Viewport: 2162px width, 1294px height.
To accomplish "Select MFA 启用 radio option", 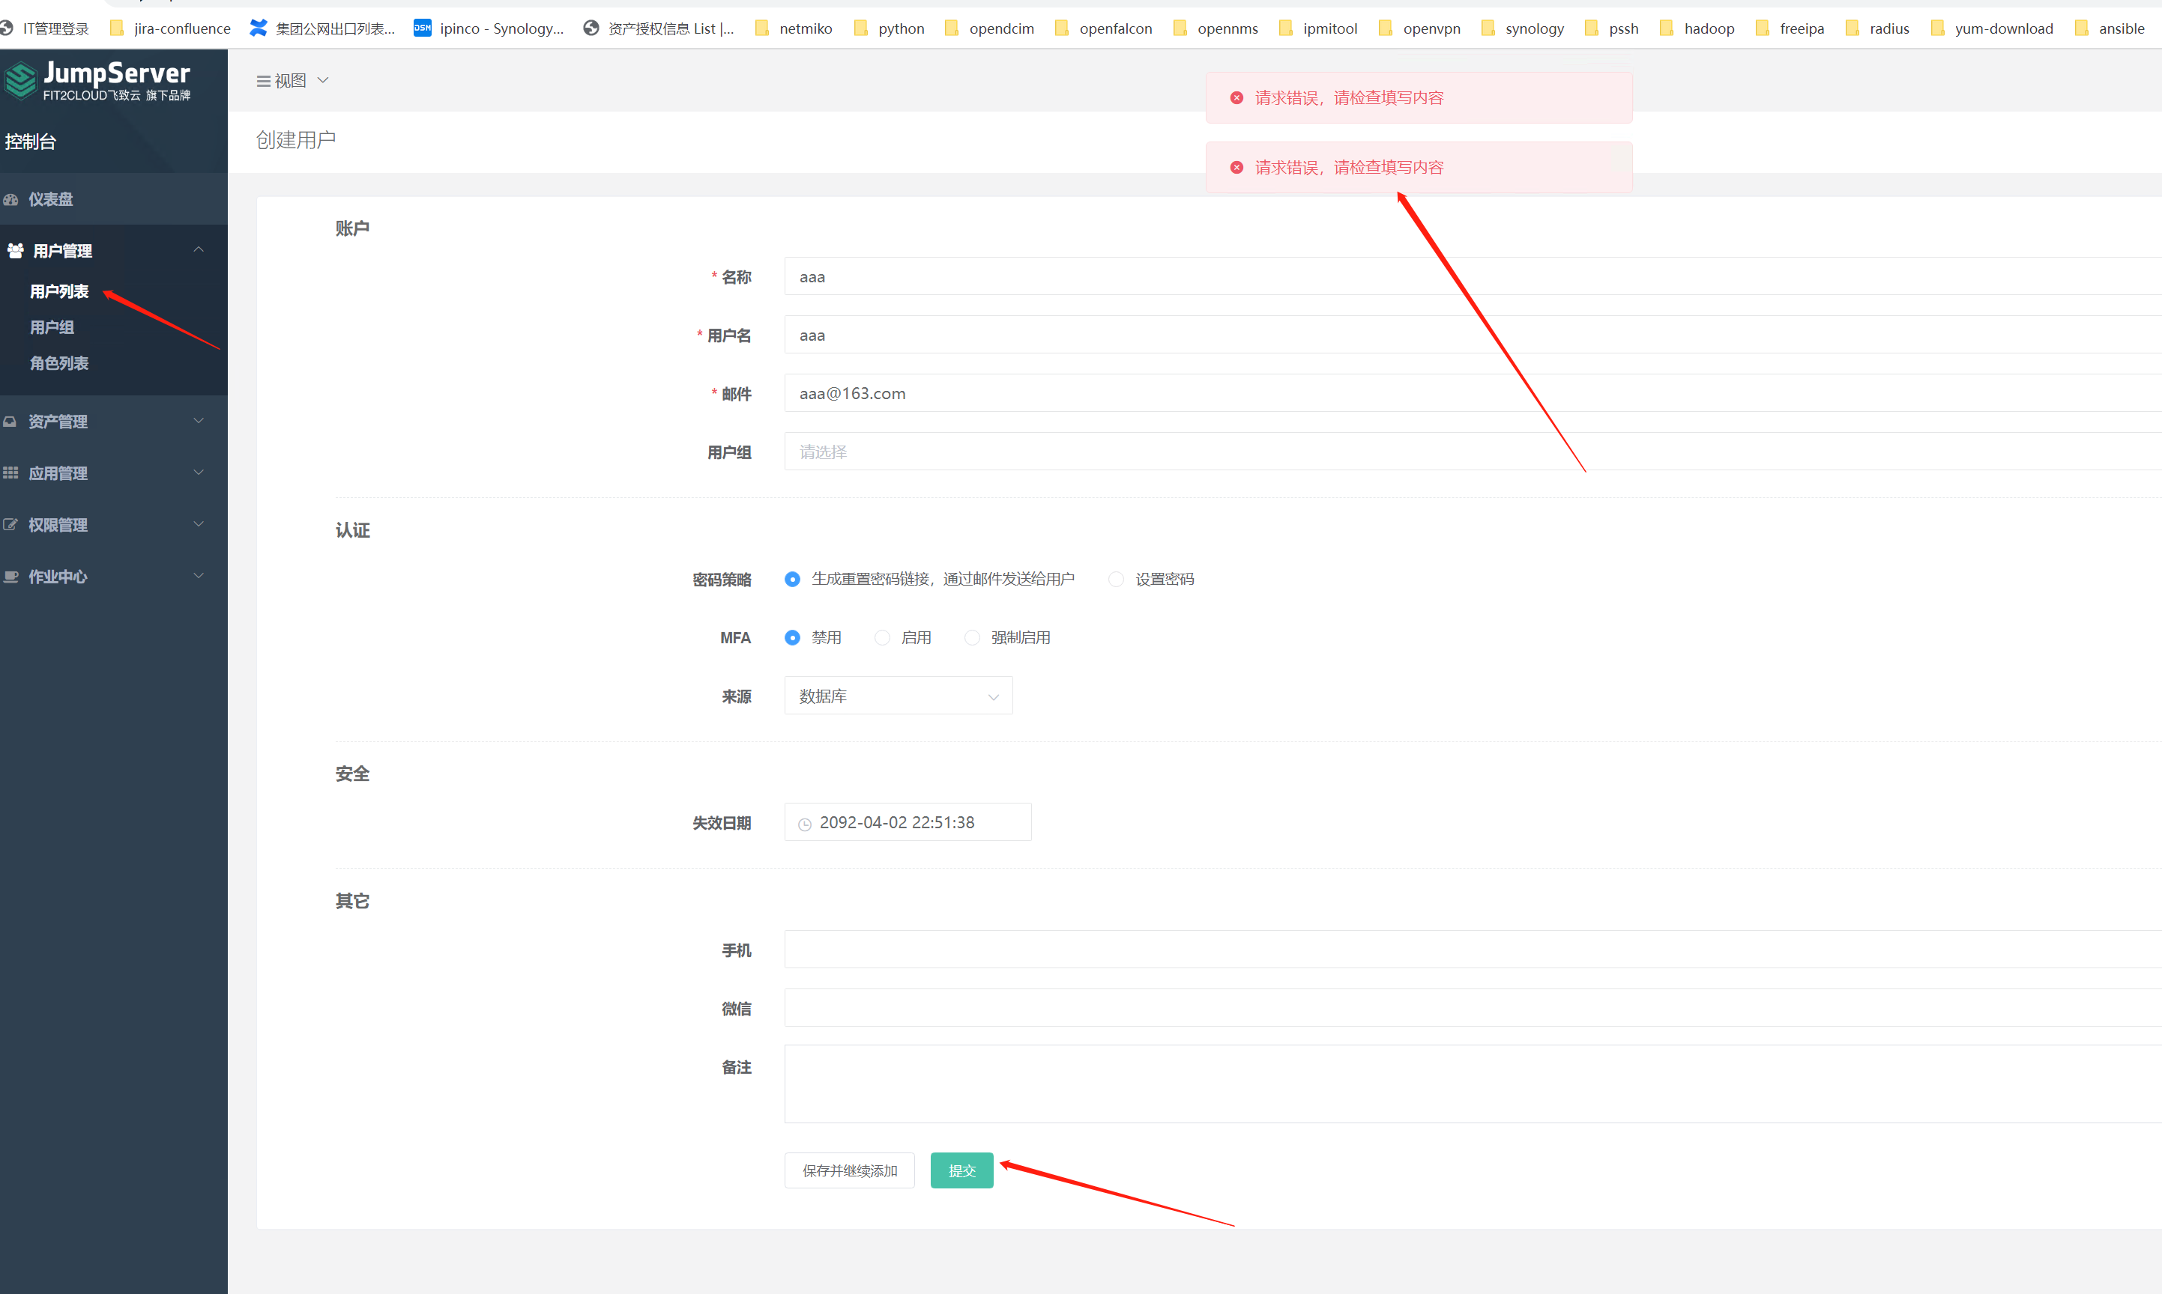I will 882,638.
